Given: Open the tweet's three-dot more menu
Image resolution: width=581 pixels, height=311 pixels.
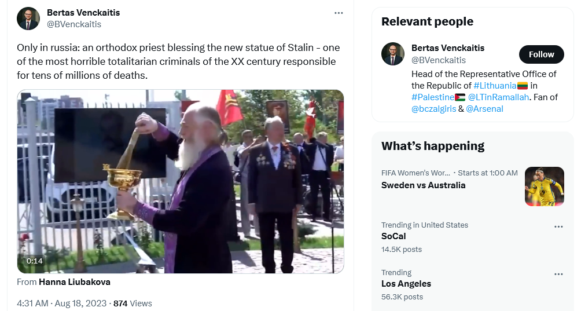Looking at the screenshot, I should click(x=339, y=13).
